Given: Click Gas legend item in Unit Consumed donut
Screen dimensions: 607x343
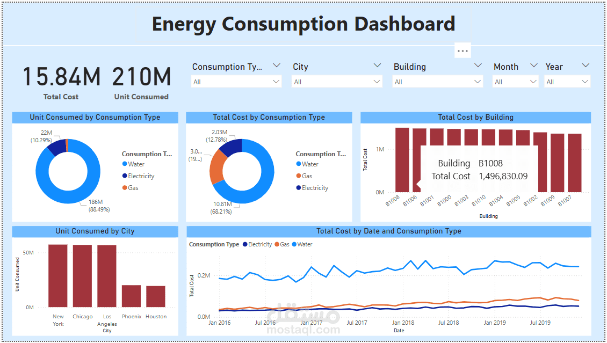Looking at the screenshot, I should (x=131, y=187).
